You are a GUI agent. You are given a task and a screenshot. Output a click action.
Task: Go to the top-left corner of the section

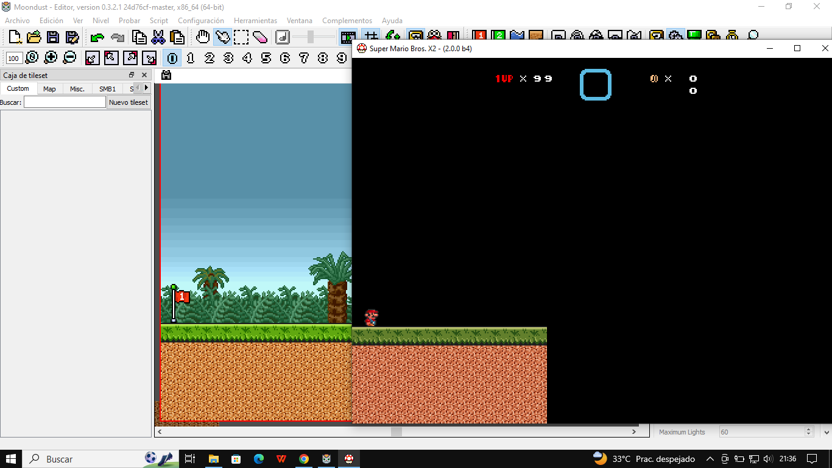pyautogui.click(x=111, y=58)
